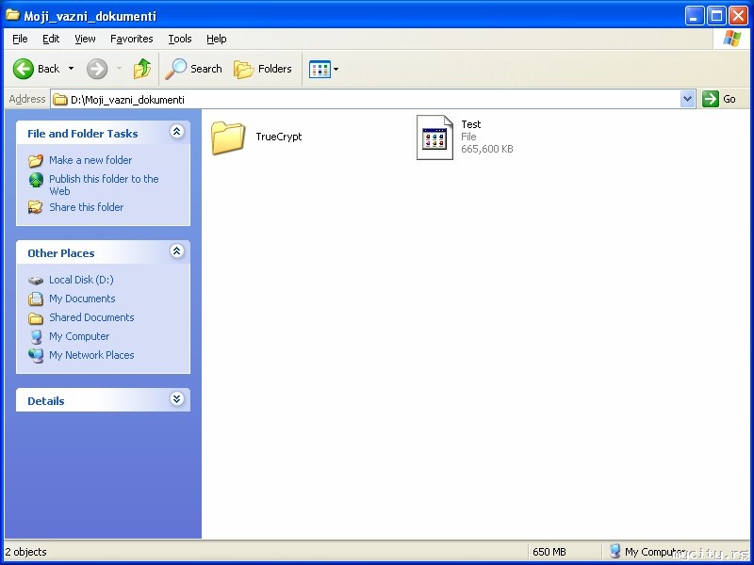Expand the Address bar dropdown
754x565 pixels.
click(x=688, y=99)
